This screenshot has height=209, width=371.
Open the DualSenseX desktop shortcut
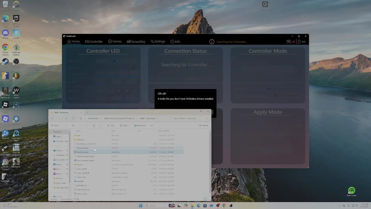tap(5, 178)
